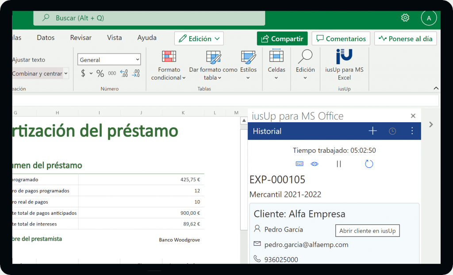
Task: Click the Historial panel title
Action: [x=267, y=131]
